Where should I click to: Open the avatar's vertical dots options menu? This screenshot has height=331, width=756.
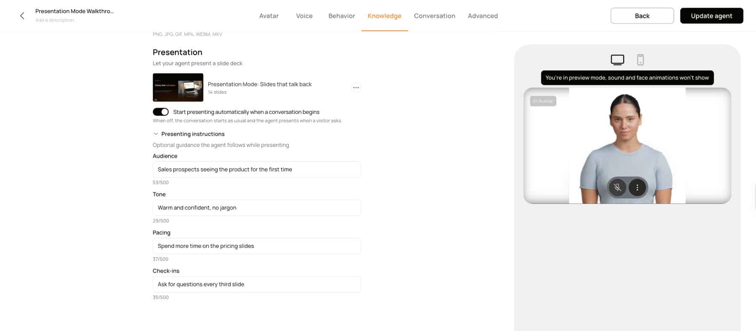pos(637,187)
